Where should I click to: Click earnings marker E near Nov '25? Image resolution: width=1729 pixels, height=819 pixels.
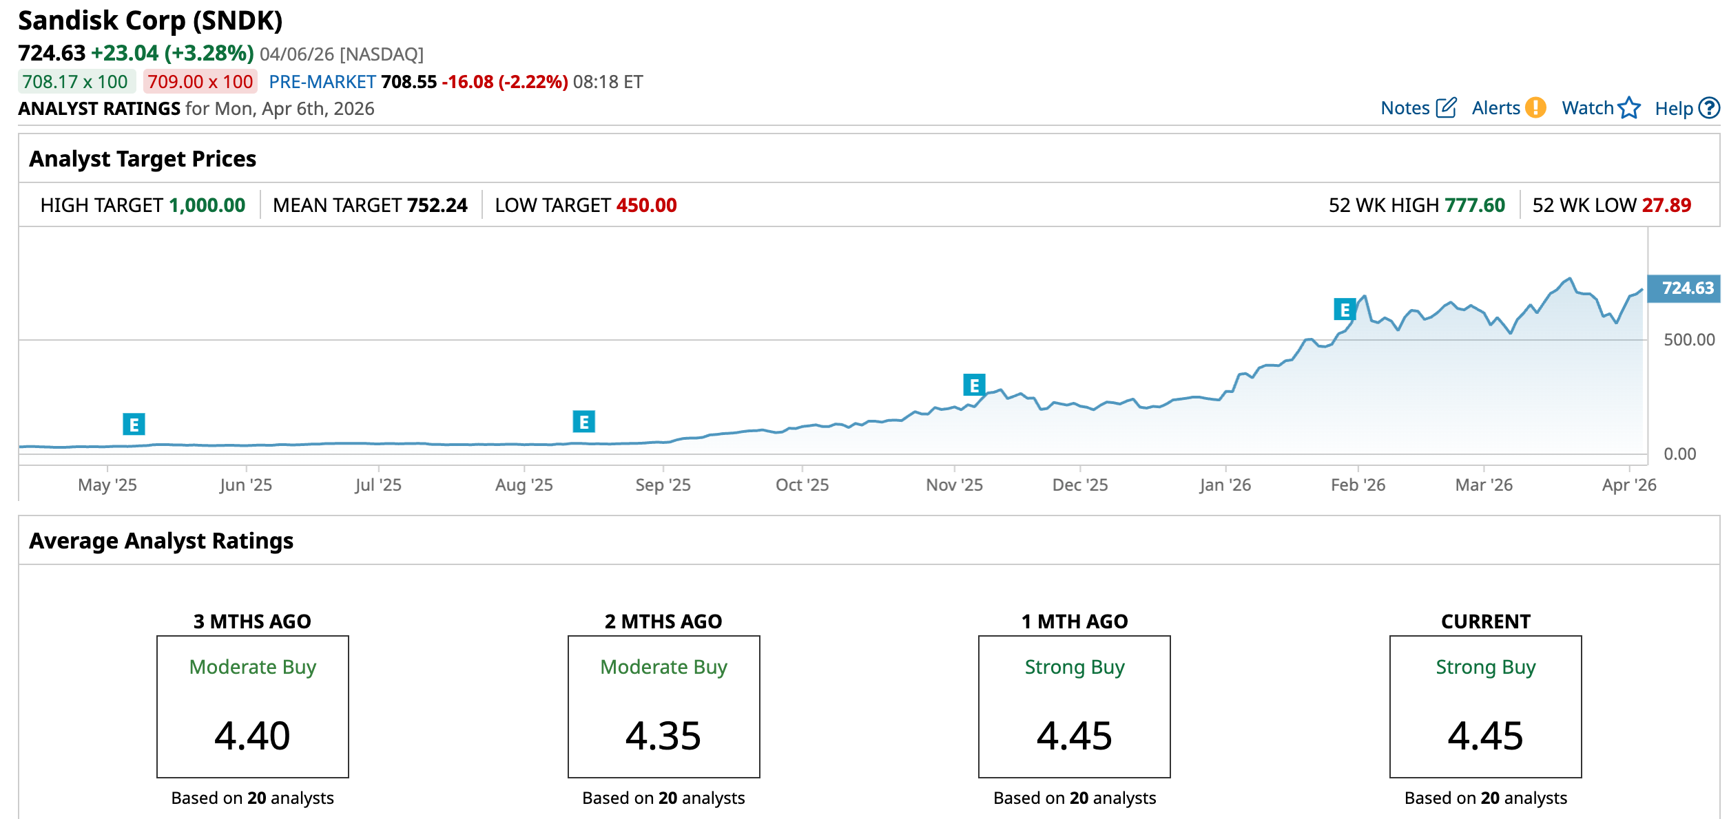coord(974,385)
